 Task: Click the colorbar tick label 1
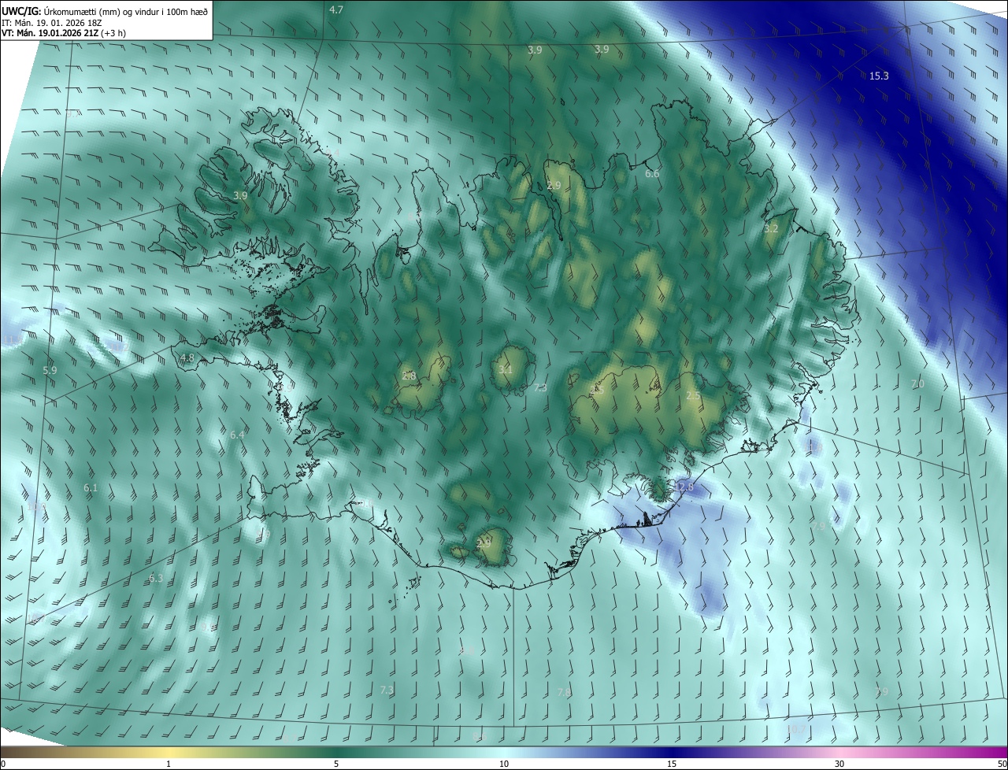(169, 764)
